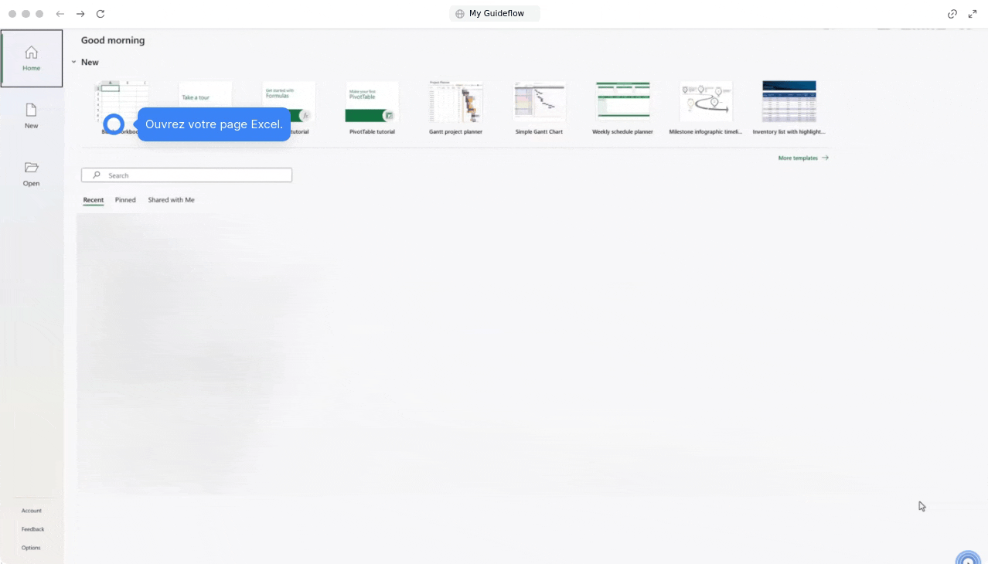
Task: Select the Recent tab
Action: tap(94, 200)
